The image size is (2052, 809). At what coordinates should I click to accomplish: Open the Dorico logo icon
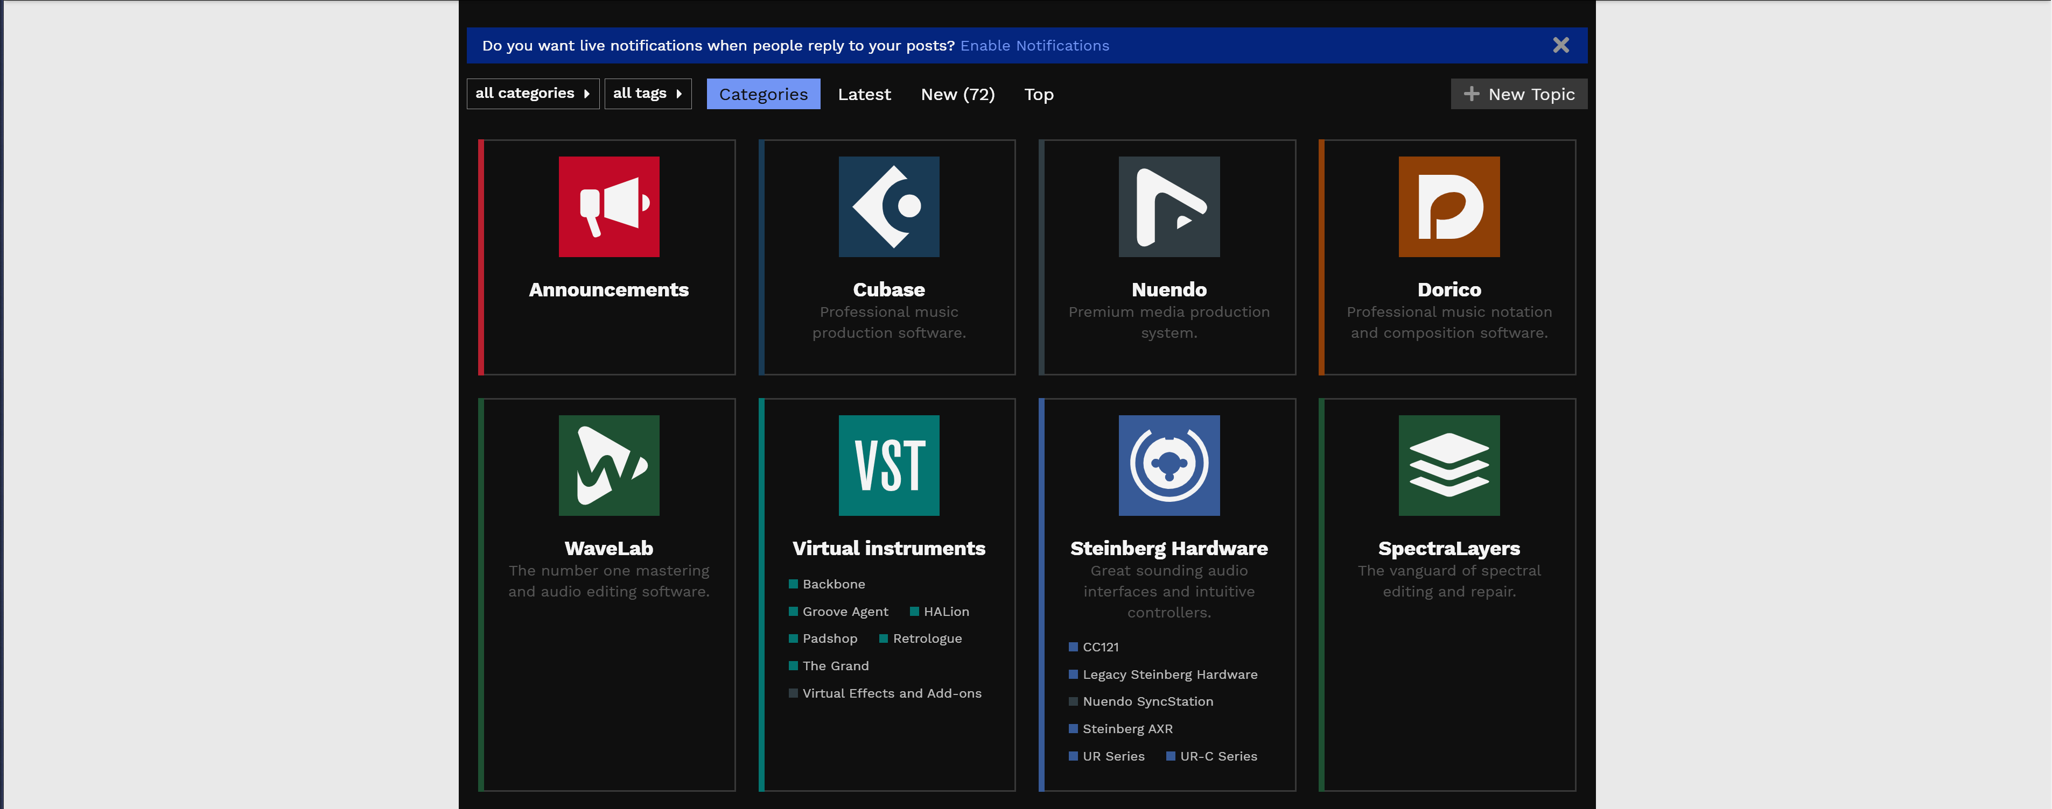(1448, 207)
